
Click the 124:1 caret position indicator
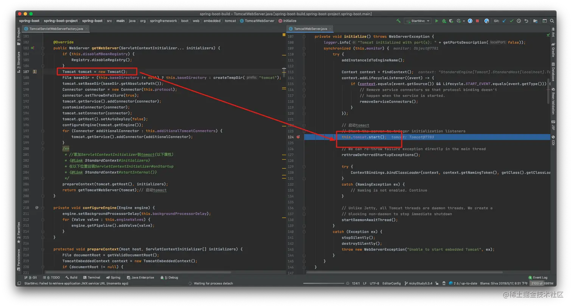coord(356,283)
